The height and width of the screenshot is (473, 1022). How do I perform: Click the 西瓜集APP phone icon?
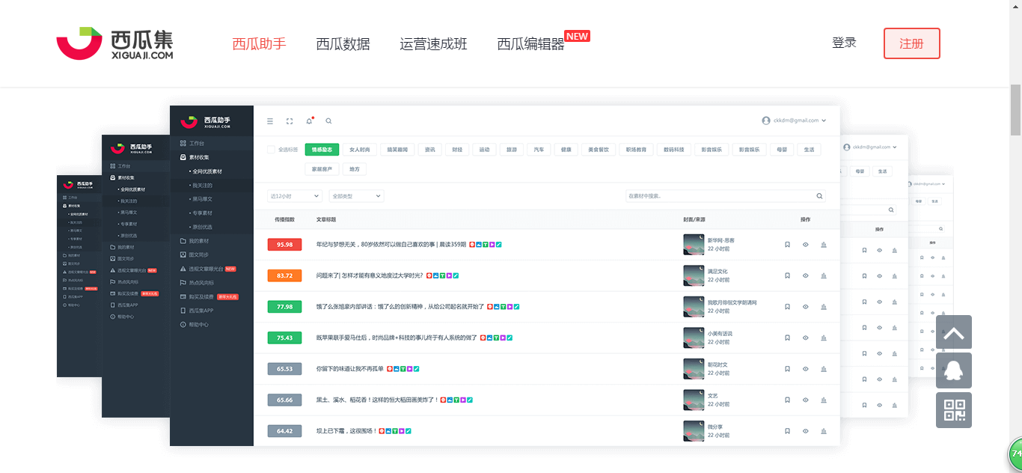[183, 311]
